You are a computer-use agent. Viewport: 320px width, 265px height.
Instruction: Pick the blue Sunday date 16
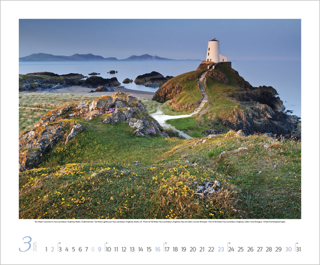(158, 250)
